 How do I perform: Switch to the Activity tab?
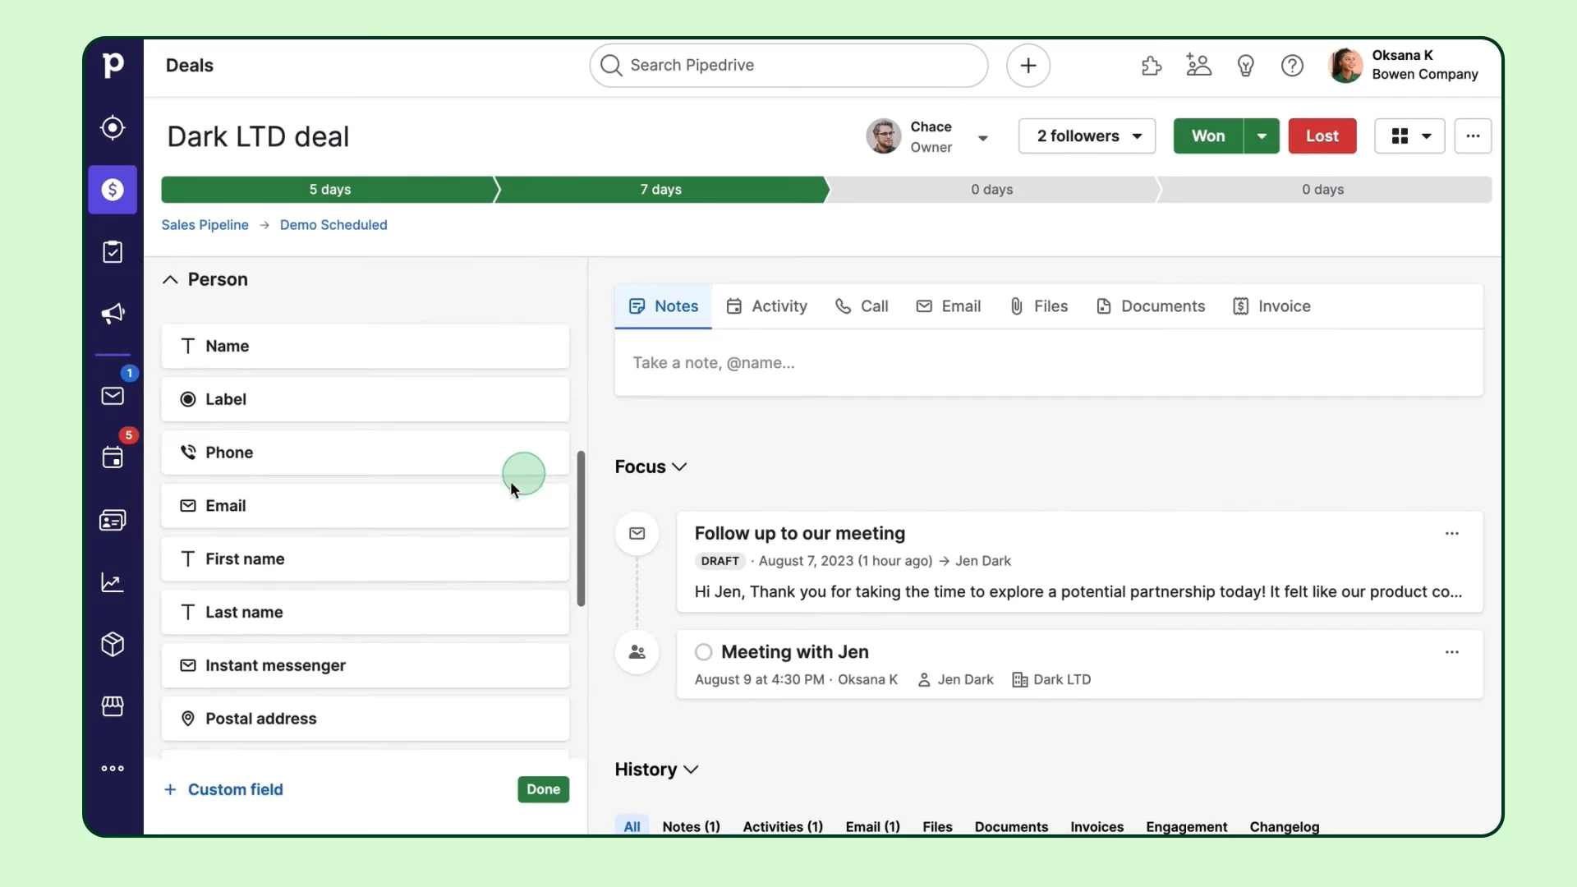(x=767, y=306)
